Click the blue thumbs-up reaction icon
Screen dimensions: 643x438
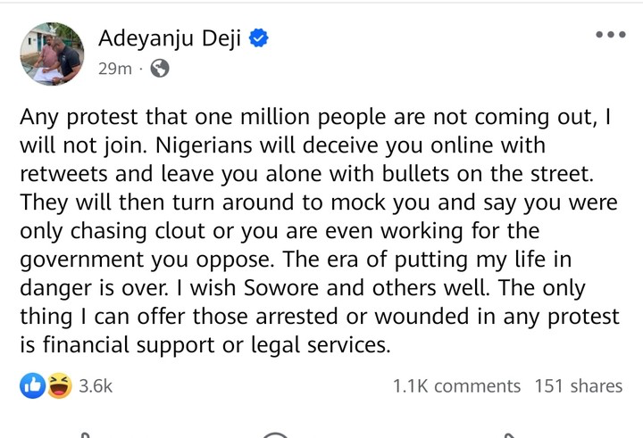click(x=33, y=386)
